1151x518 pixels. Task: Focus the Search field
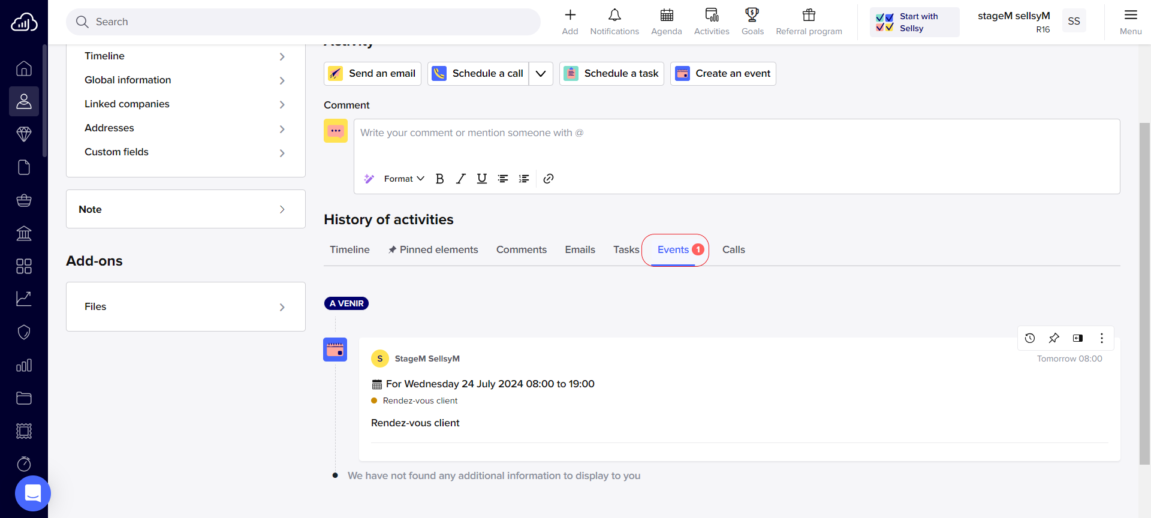303,22
